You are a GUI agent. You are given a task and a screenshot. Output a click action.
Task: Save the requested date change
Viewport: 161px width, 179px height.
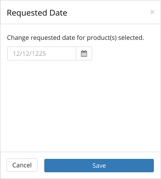click(x=99, y=166)
